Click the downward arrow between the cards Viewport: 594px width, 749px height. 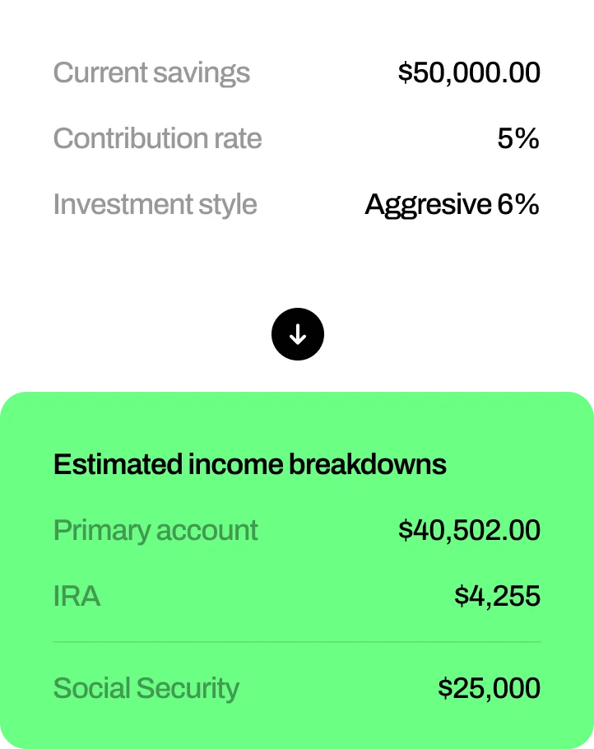click(298, 335)
